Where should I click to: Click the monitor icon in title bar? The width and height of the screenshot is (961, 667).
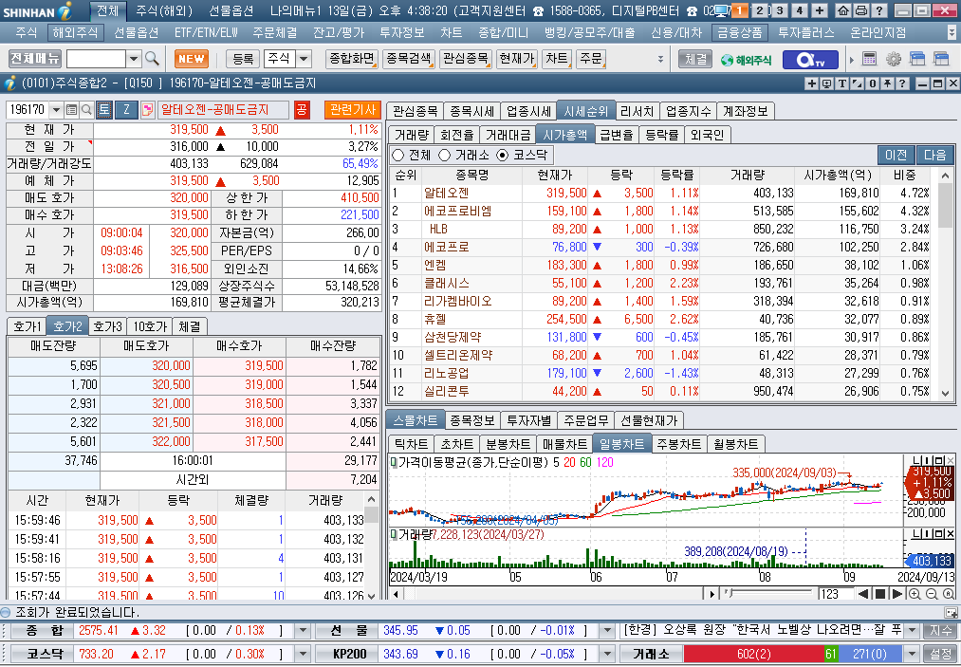pos(722,10)
